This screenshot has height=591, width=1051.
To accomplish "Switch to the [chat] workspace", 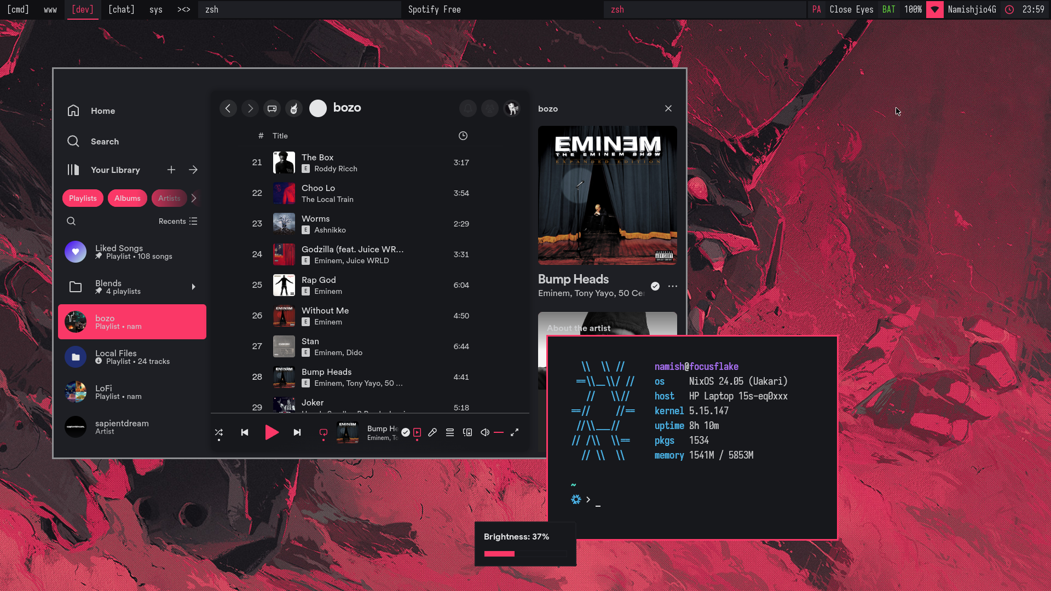I will pyautogui.click(x=122, y=9).
